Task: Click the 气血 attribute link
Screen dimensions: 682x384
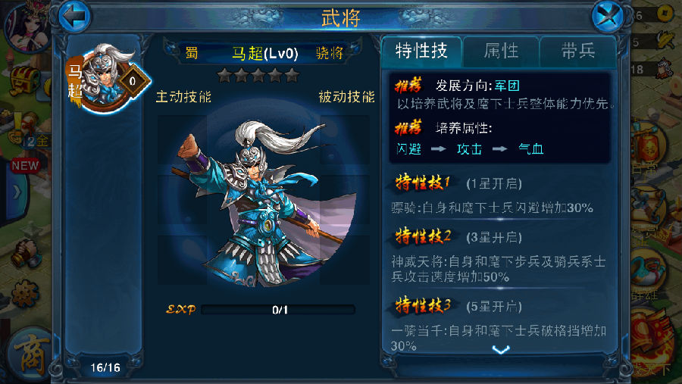Action: tap(530, 149)
